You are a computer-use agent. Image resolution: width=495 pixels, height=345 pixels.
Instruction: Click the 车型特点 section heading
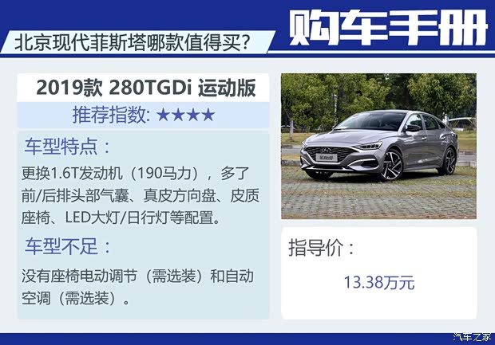(x=68, y=147)
